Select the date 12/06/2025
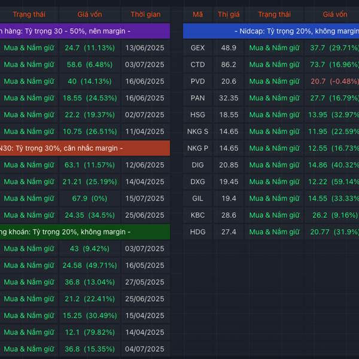The image size is (359, 359). click(145, 165)
